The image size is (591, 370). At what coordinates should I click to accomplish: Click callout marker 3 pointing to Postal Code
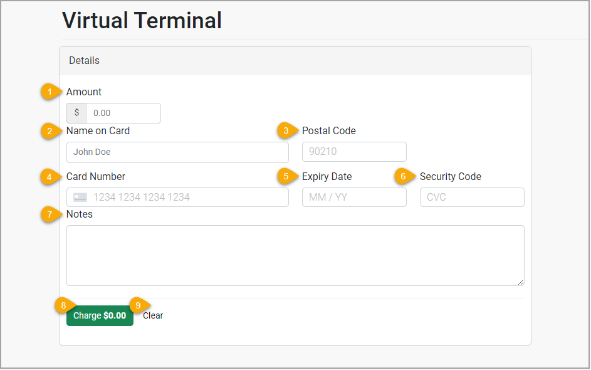[x=285, y=130]
